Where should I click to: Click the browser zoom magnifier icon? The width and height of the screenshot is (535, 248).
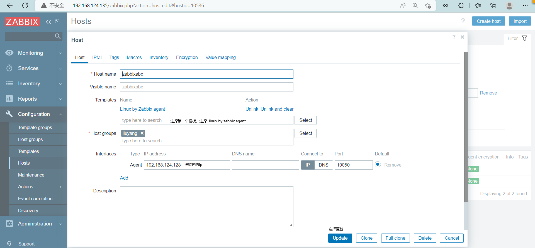[415, 6]
